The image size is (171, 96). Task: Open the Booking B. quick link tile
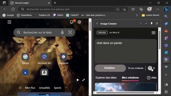coord(25,72)
